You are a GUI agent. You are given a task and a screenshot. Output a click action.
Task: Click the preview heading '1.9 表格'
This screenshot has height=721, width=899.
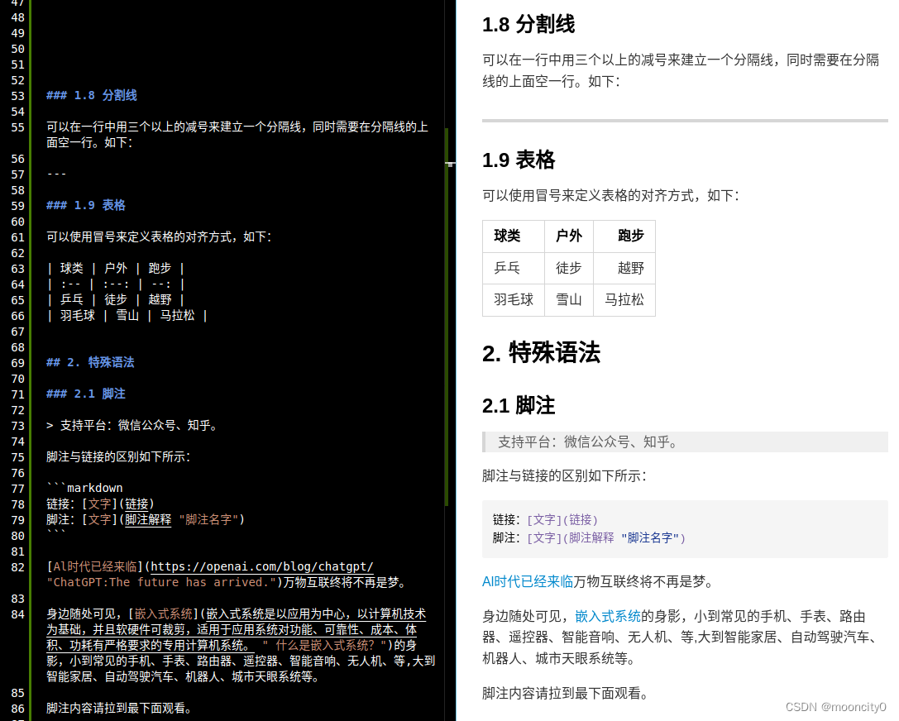pyautogui.click(x=519, y=160)
